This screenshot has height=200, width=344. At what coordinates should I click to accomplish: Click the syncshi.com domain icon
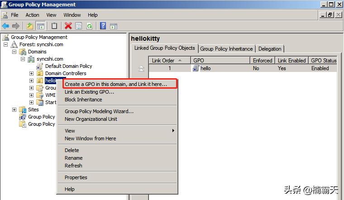[x=31, y=59]
